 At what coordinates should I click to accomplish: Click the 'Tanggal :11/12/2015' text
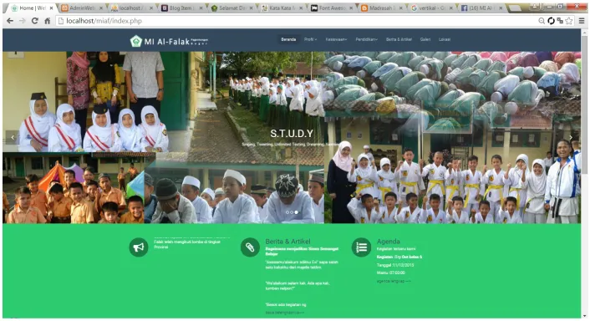(x=395, y=265)
